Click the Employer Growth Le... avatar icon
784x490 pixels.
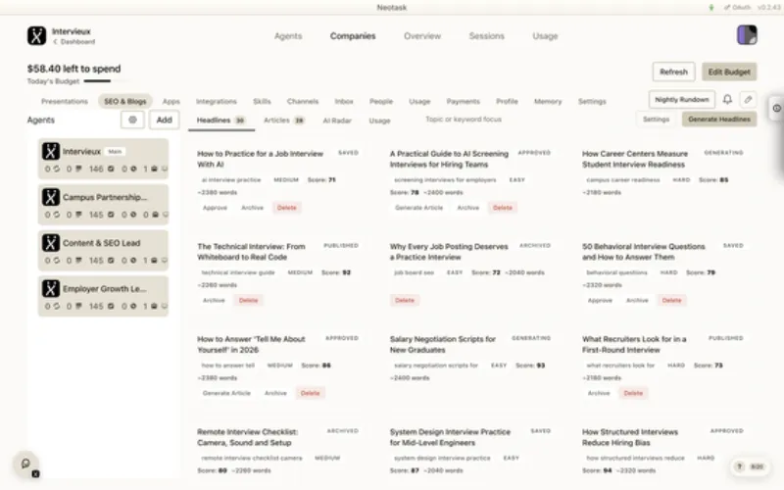pos(51,288)
